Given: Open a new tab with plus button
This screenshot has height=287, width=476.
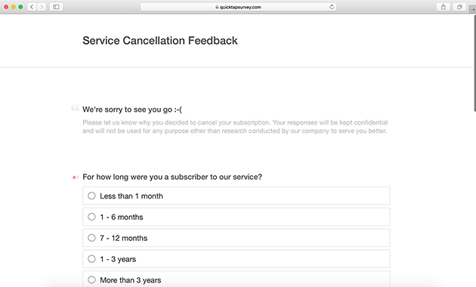Looking at the screenshot, I should click(x=473, y=9).
